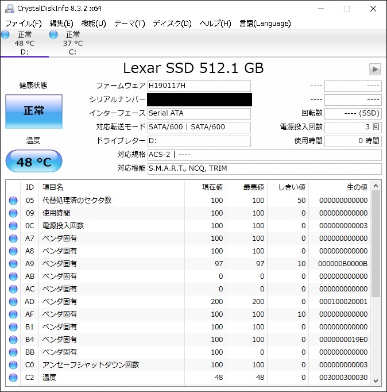Click the status orb for ID 0C row
The height and width of the screenshot is (392, 387).
click(x=13, y=226)
